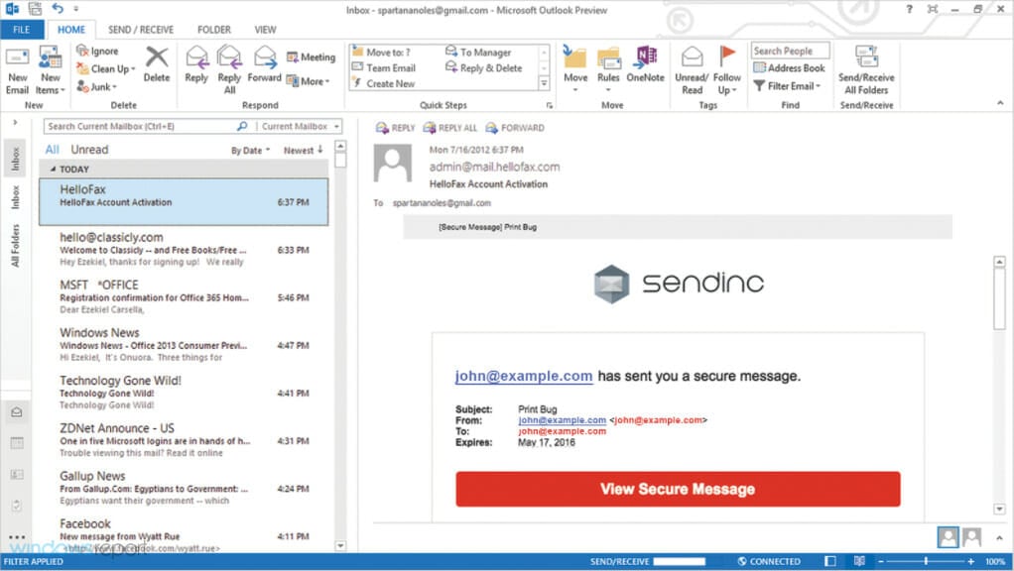Click the zoom slider in status bar
Viewport: 1014px width, 571px height.
pyautogui.click(x=926, y=561)
